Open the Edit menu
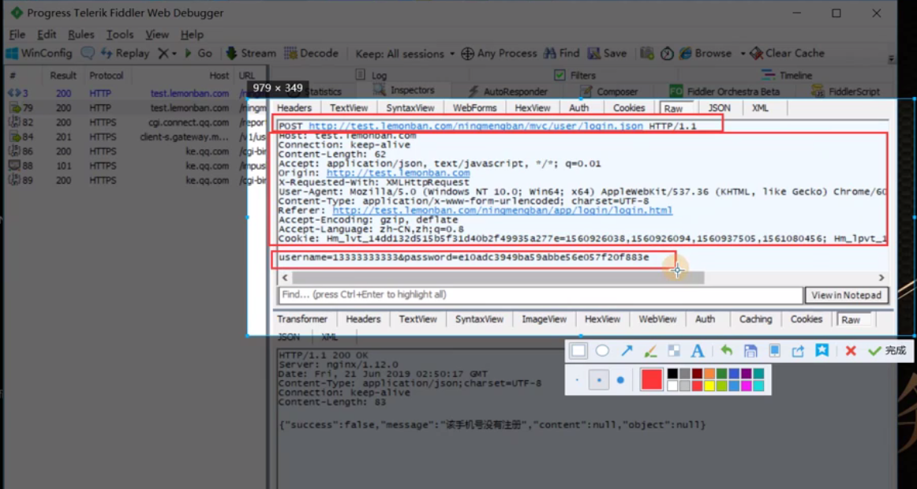Viewport: 917px width, 489px height. [x=47, y=35]
